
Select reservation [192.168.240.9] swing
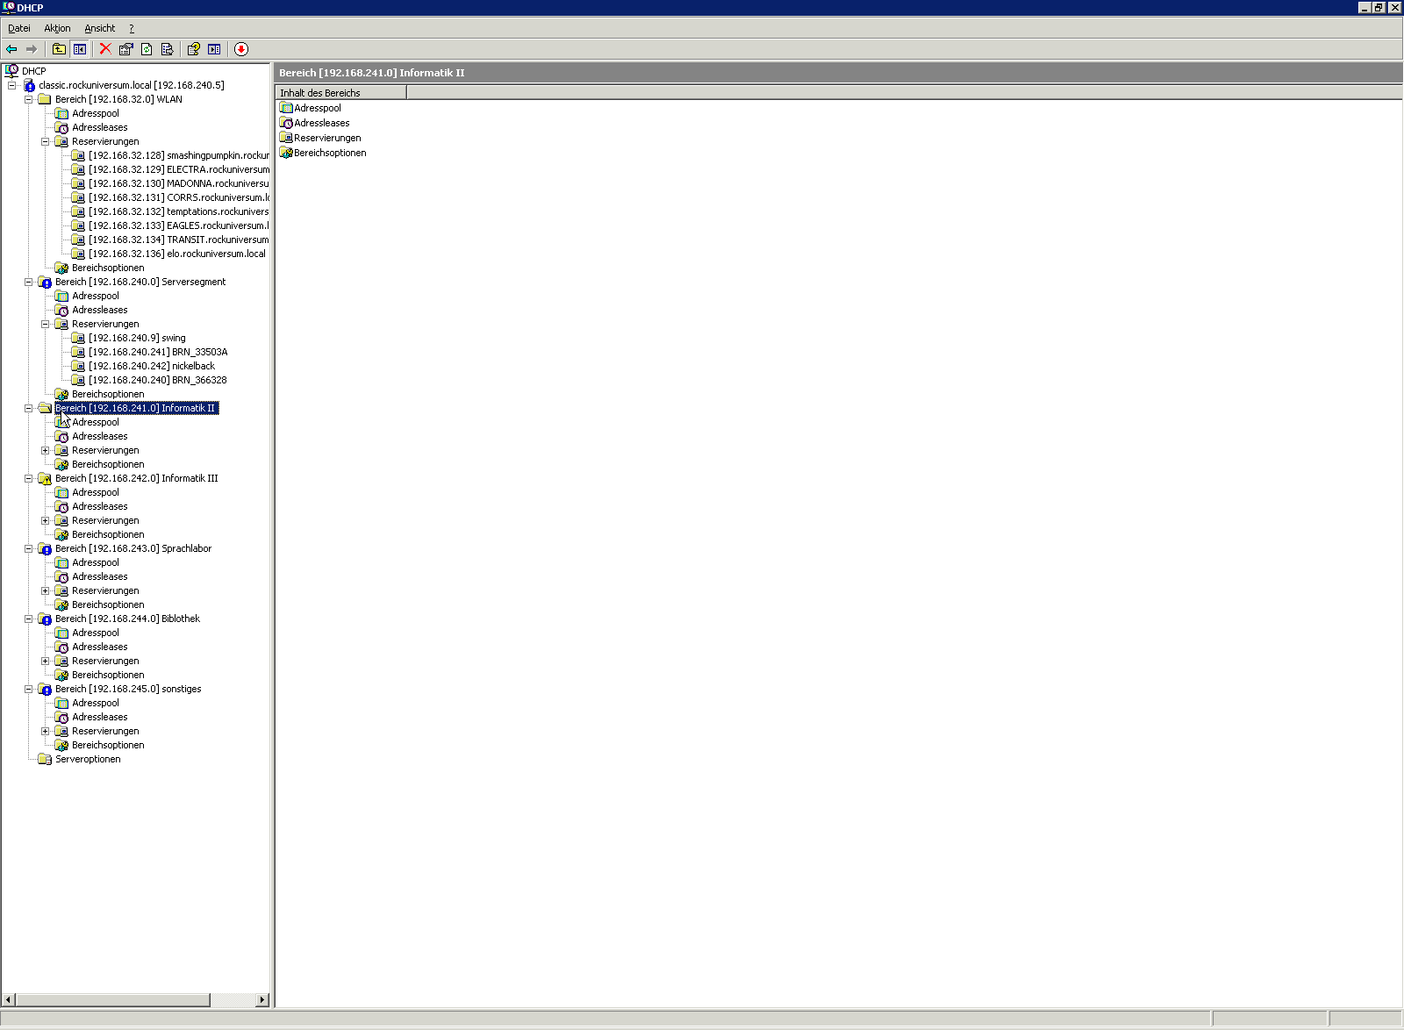tap(137, 338)
